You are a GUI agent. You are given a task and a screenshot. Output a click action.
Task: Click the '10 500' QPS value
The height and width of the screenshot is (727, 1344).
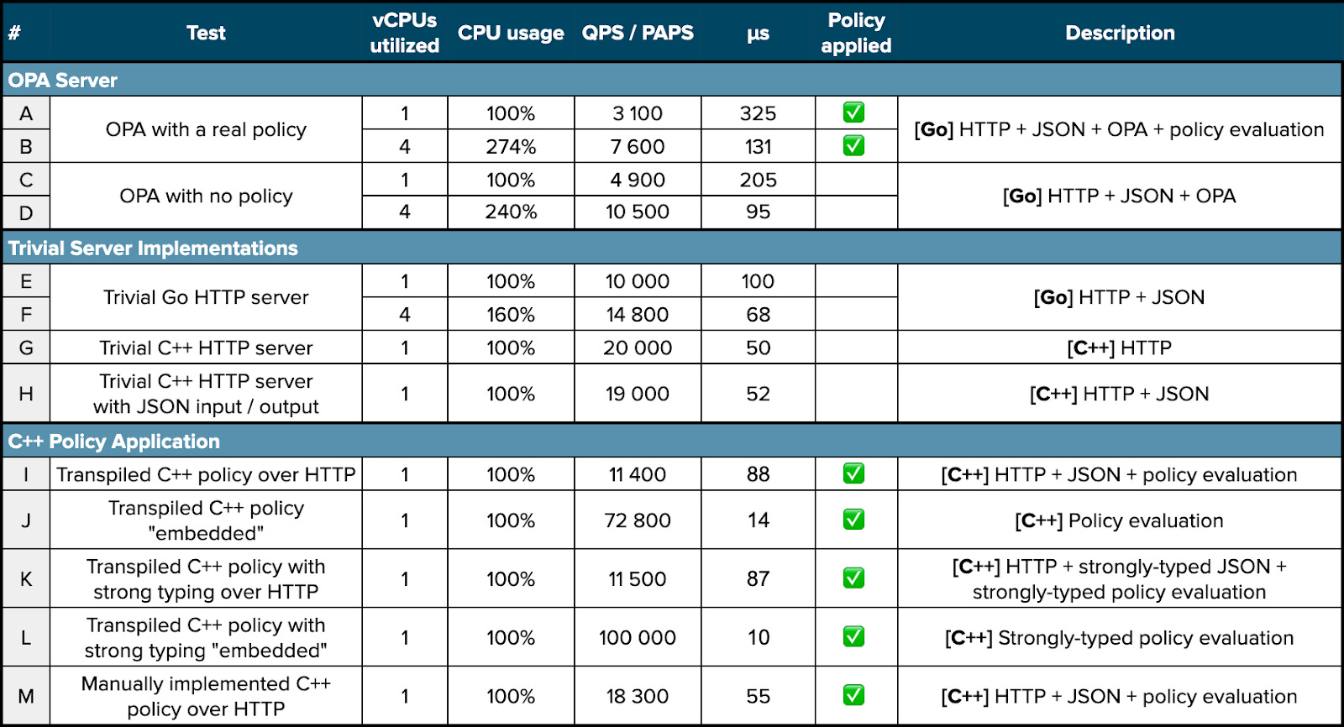click(x=638, y=212)
